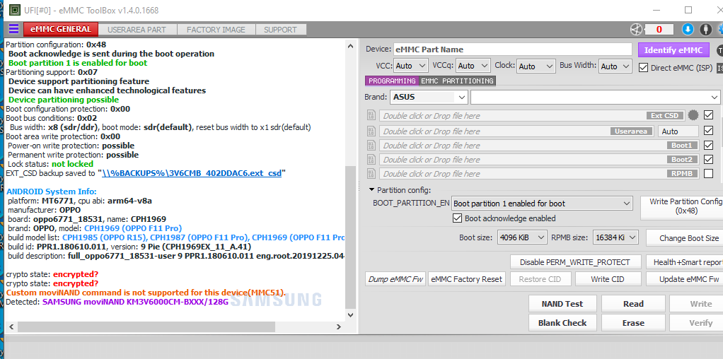The height and width of the screenshot is (359, 723).
Task: Open the Boot size 4096 KiB dropdown
Action: tap(522, 237)
